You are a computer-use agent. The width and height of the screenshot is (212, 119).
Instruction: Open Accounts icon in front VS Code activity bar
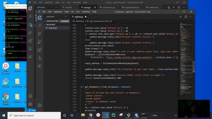tap(39, 105)
